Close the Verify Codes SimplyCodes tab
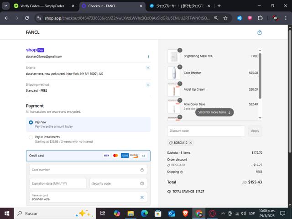The image size is (292, 219). click(73, 6)
